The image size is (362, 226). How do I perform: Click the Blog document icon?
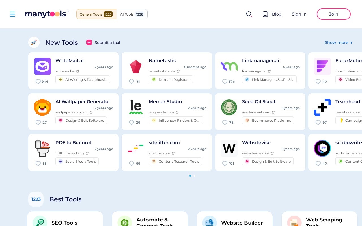click(265, 14)
